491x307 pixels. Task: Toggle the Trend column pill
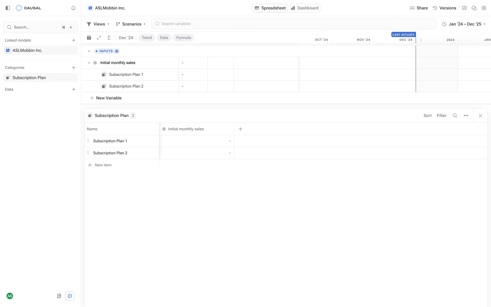147,38
